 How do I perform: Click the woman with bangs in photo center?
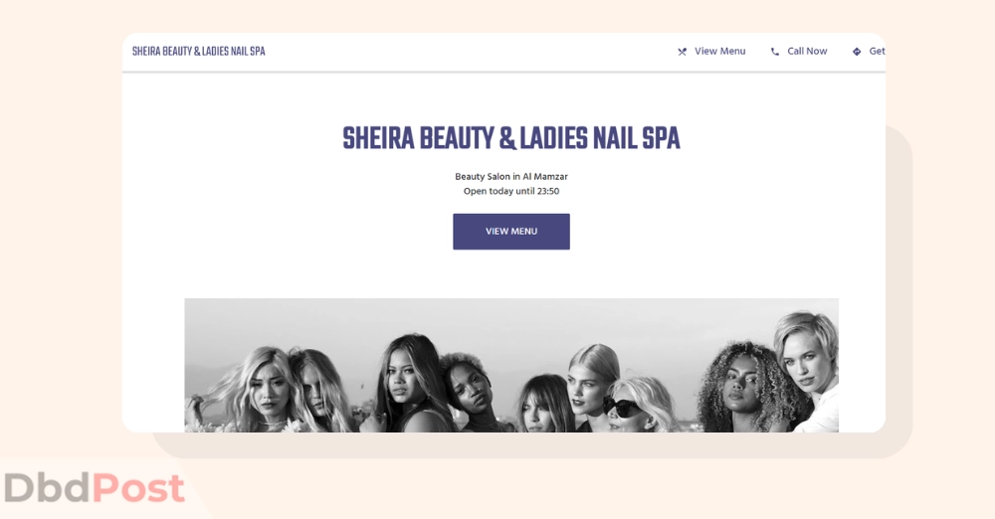(544, 404)
